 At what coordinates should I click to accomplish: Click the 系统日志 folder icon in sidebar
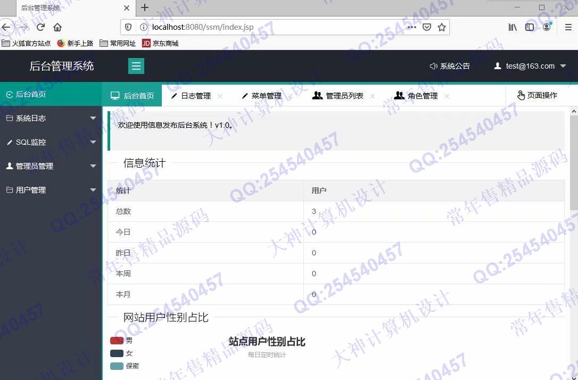pos(10,118)
